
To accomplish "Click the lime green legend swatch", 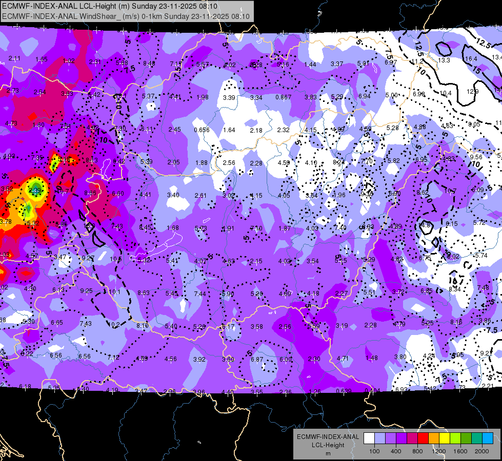I will click(x=455, y=438).
